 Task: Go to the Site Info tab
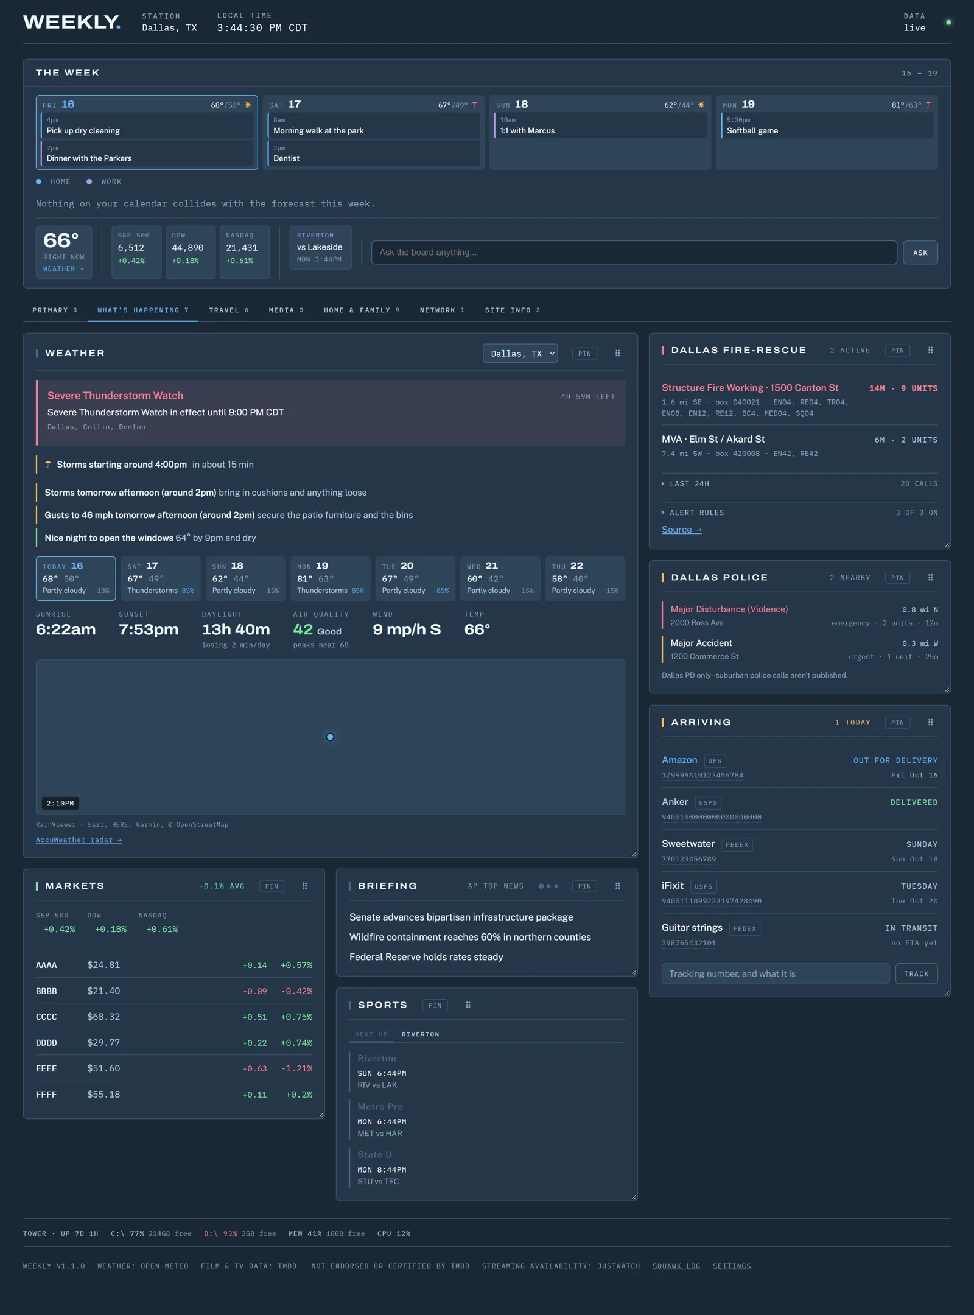(x=513, y=310)
